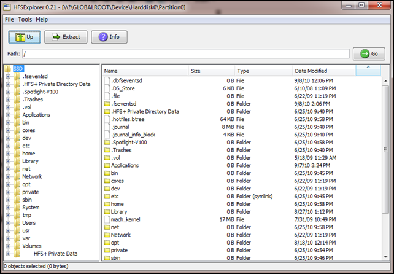Sort by the Size column header
The width and height of the screenshot is (394, 274).
(x=212, y=71)
